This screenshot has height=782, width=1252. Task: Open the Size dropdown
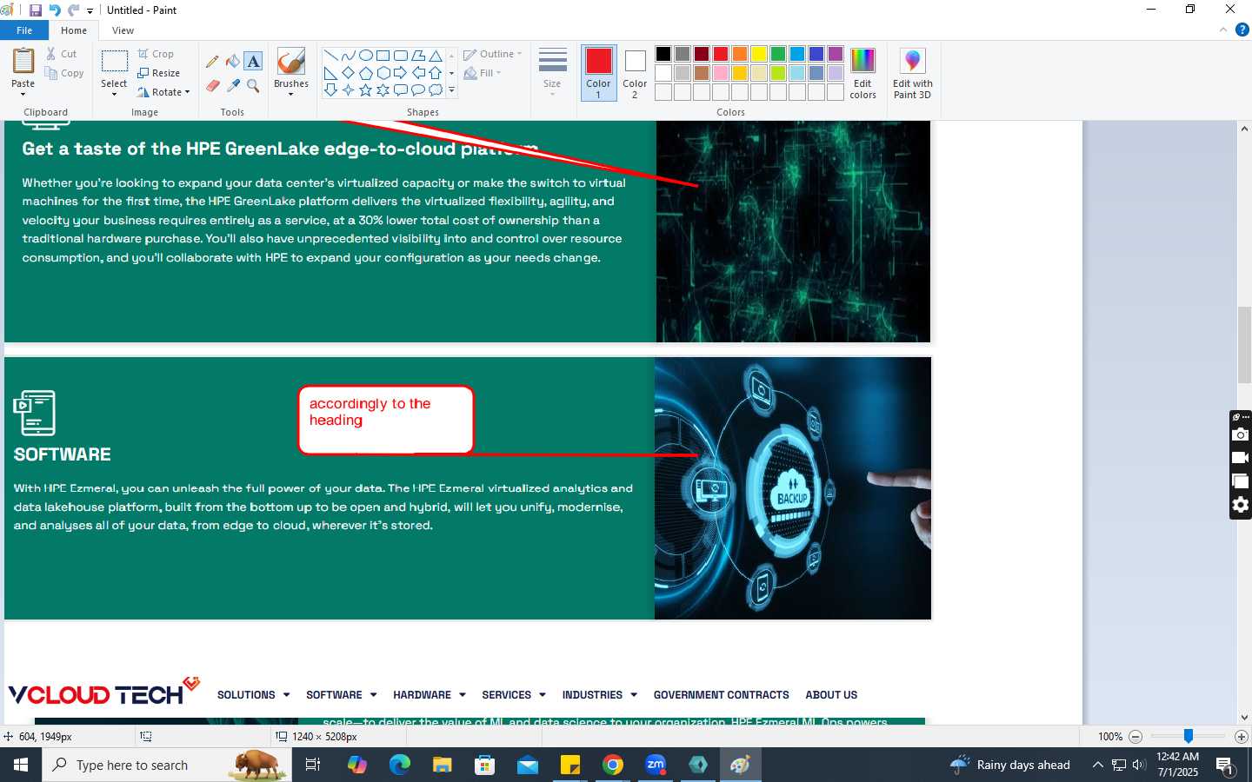point(552,73)
